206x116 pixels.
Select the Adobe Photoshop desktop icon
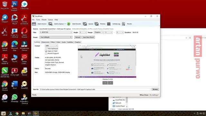click(14, 6)
